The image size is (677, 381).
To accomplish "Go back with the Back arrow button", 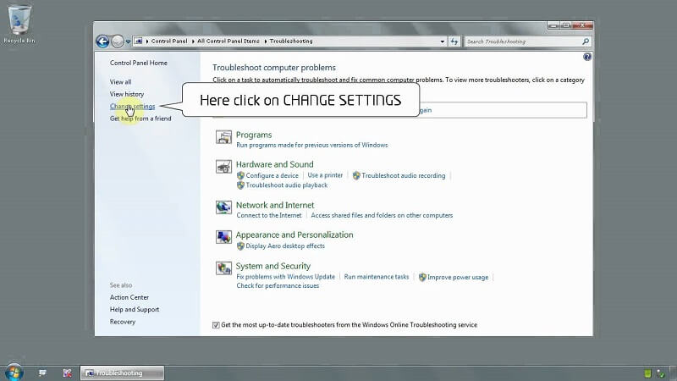I will click(102, 41).
